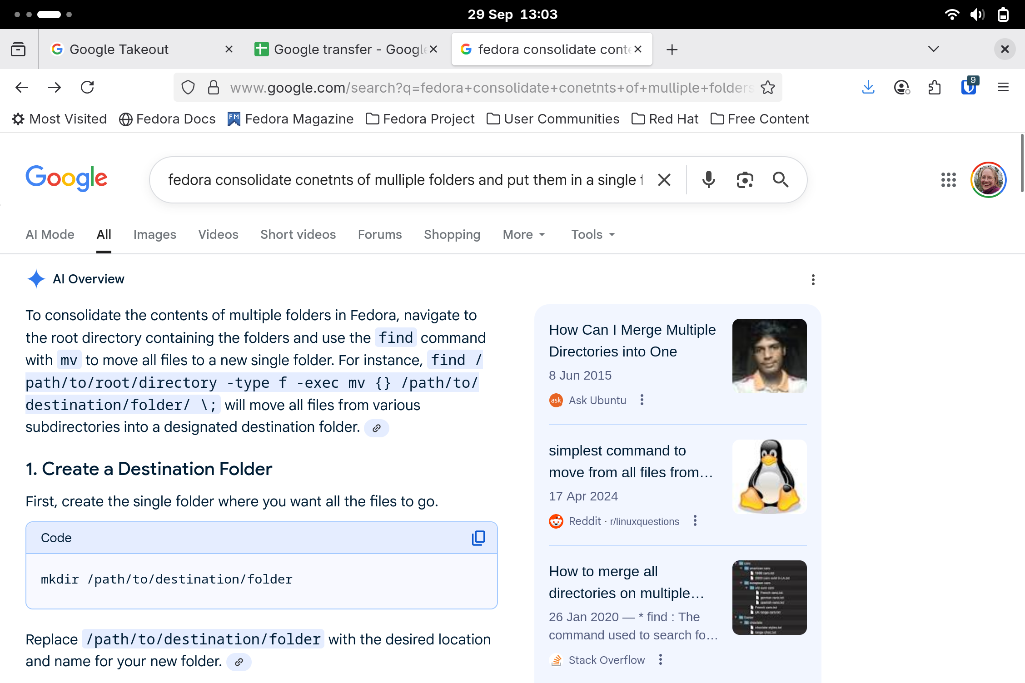1025x683 pixels.
Task: Bookmark this page with star icon
Action: 768,87
